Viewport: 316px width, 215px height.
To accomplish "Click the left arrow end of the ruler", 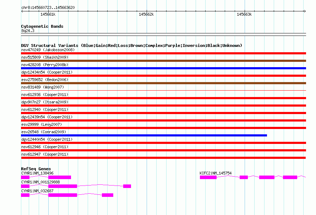I will [x=22, y=11].
